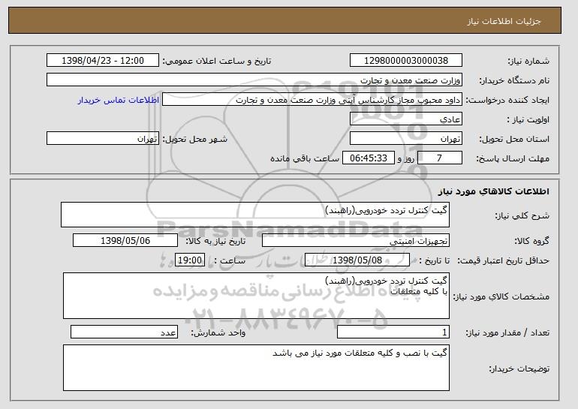
Task: Select the label شهر محل تحویل
Action: click(x=195, y=140)
